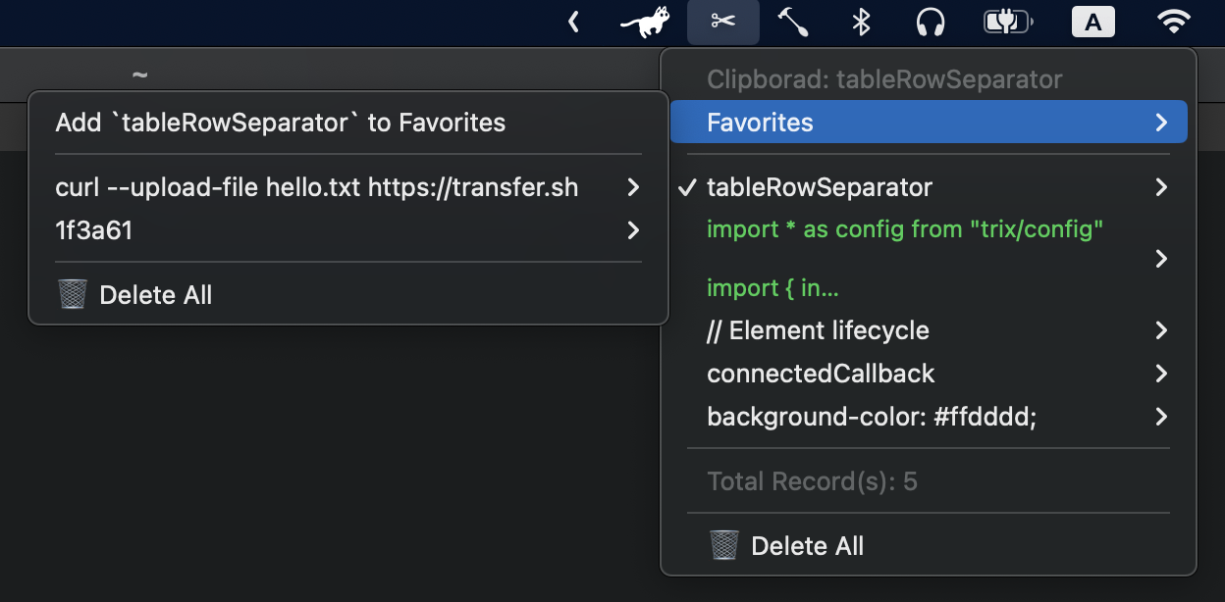Viewport: 1225px width, 602px height.
Task: Open the hammer tool menu bar icon
Action: click(793, 22)
